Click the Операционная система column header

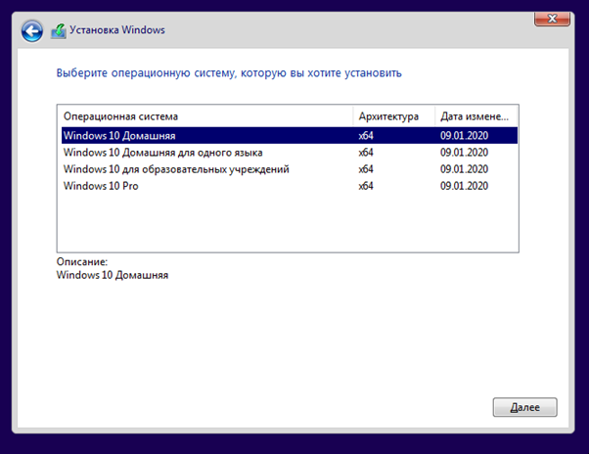pos(205,116)
